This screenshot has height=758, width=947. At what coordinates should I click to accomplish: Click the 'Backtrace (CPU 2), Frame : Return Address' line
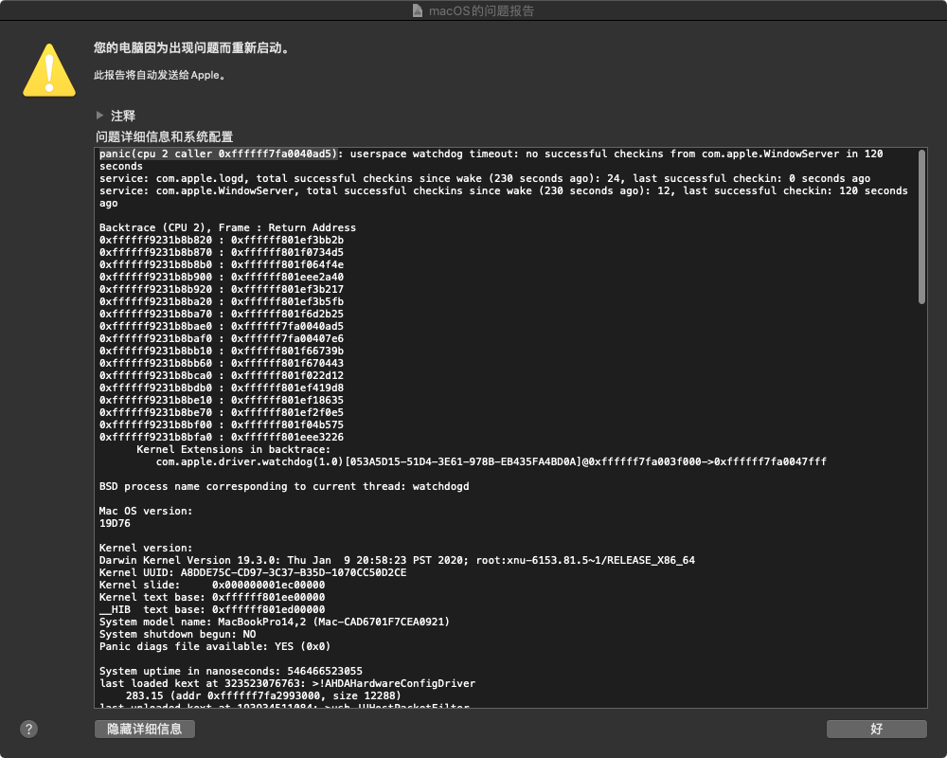tap(227, 227)
